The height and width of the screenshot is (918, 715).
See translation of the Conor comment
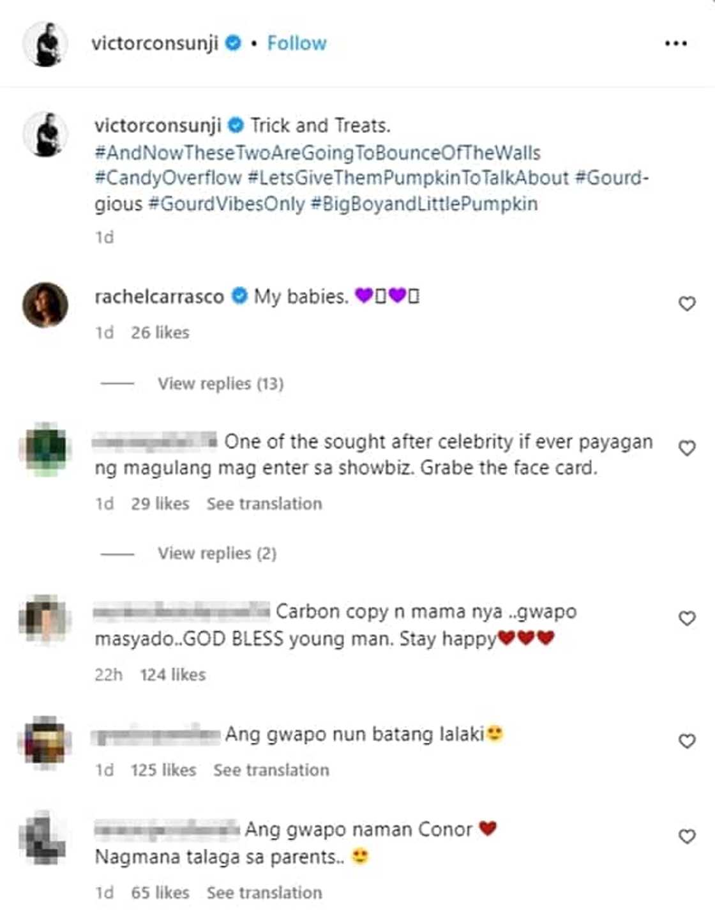click(x=264, y=892)
